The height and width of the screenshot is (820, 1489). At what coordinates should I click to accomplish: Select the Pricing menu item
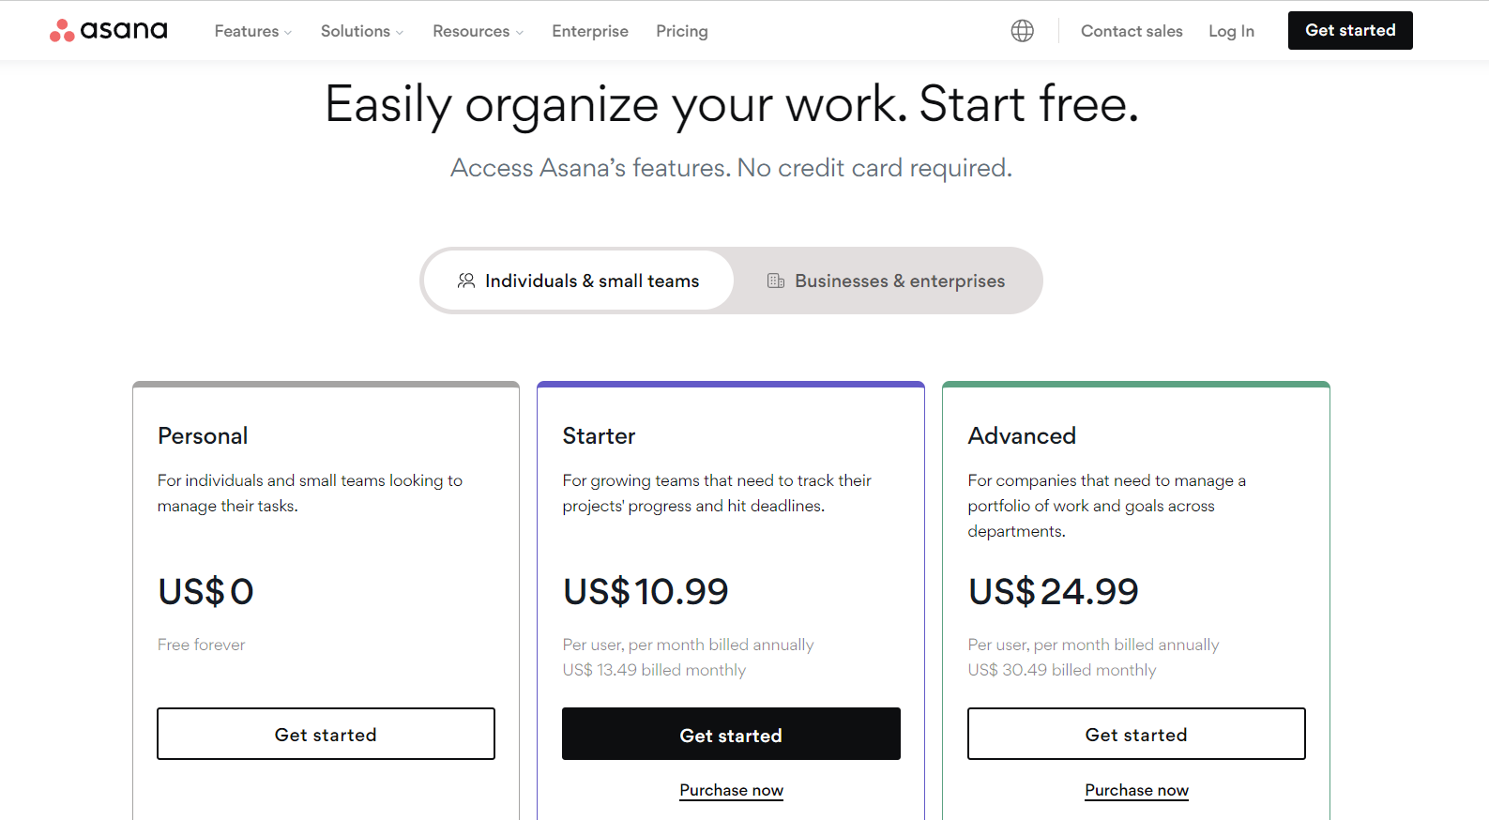pos(681,31)
